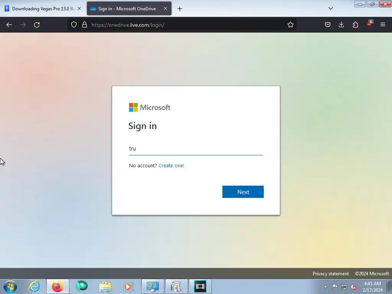Open the film strip video taskbar app
This screenshot has height=294, width=392.
pyautogui.click(x=200, y=286)
